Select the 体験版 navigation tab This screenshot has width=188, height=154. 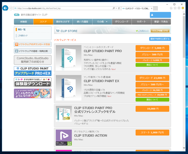[x=23, y=22]
